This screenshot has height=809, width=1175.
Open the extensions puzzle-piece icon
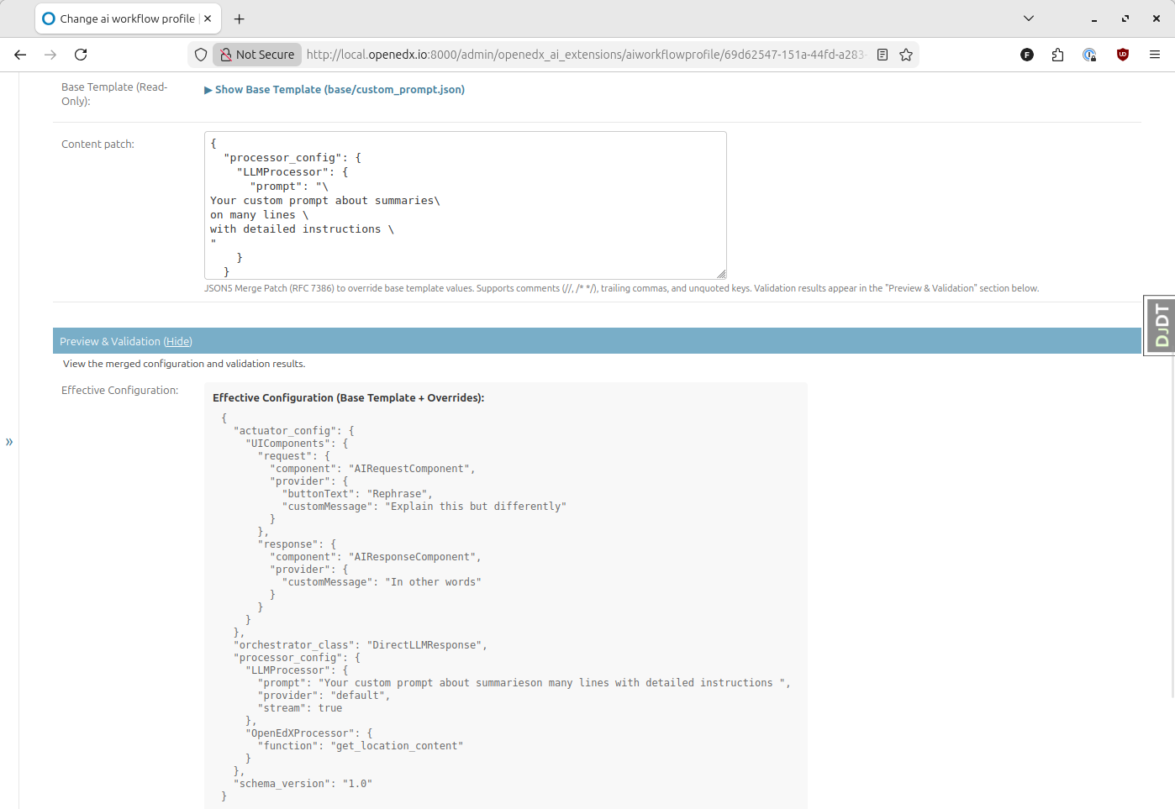point(1057,55)
